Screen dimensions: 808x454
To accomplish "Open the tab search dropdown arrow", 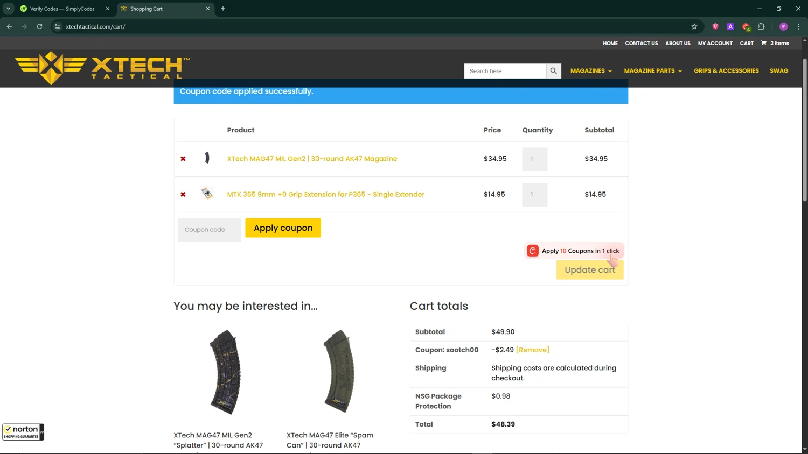I will tap(8, 9).
